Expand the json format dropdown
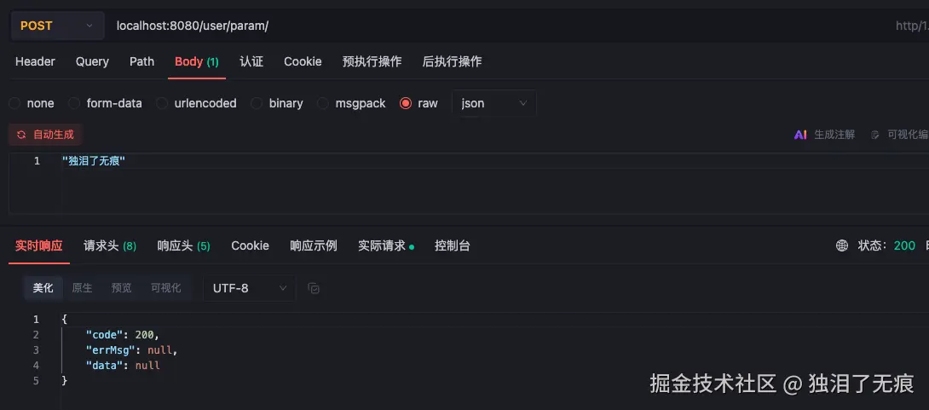This screenshot has width=929, height=410. coord(494,103)
